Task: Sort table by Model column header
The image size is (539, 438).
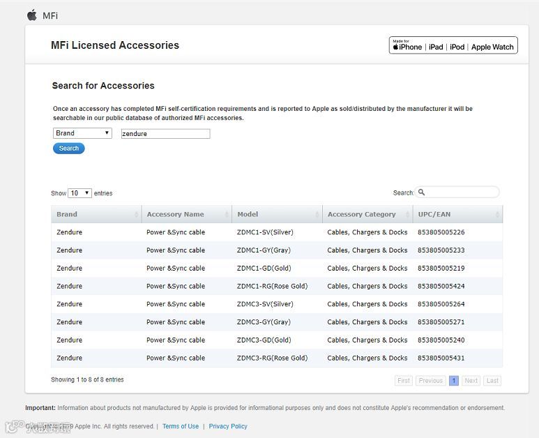Action: [x=277, y=214]
